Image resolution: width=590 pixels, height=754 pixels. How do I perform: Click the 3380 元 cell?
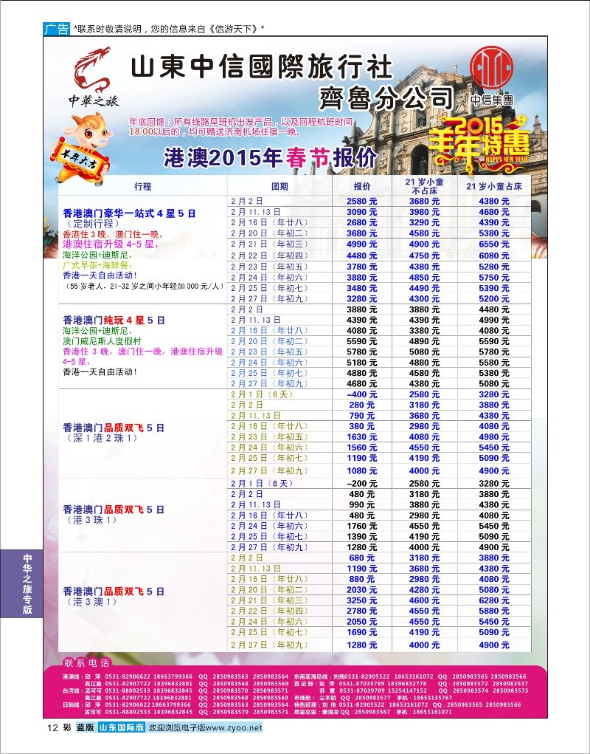[x=424, y=331]
